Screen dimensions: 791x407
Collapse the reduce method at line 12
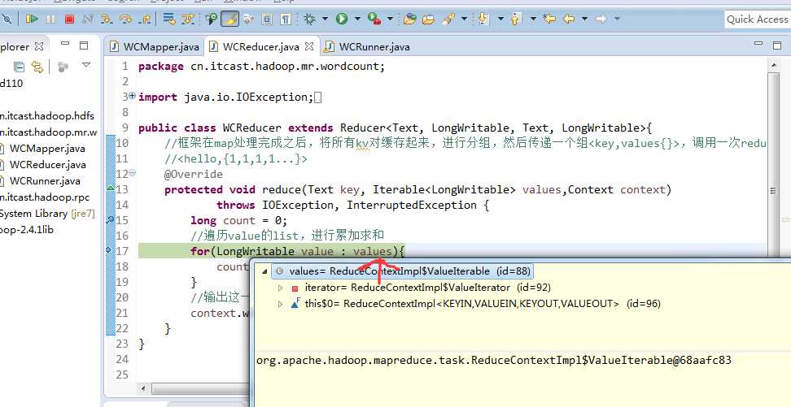click(x=132, y=173)
